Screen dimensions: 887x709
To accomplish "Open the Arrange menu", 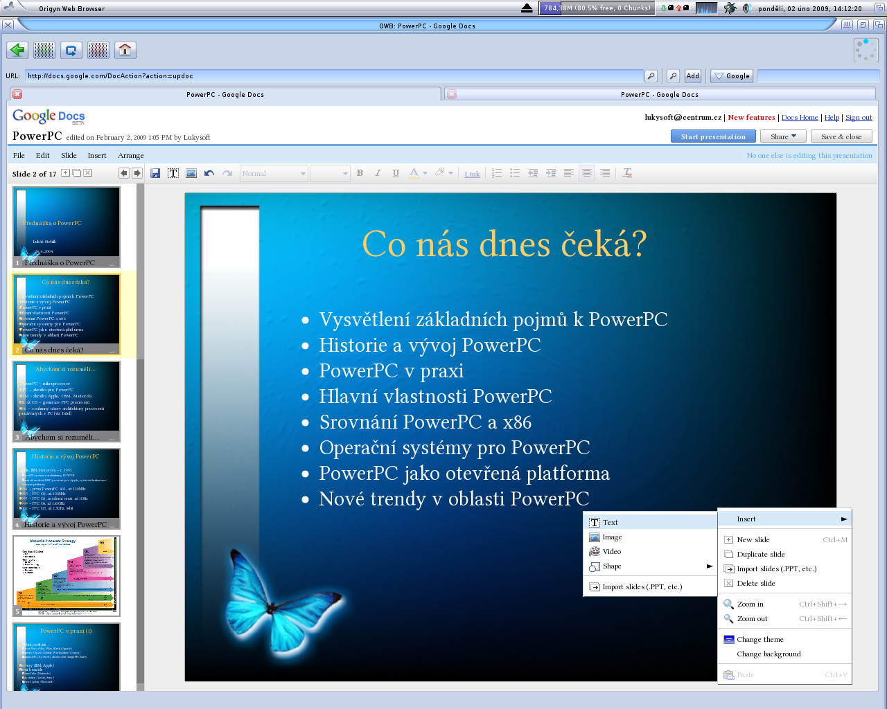I will (x=131, y=156).
